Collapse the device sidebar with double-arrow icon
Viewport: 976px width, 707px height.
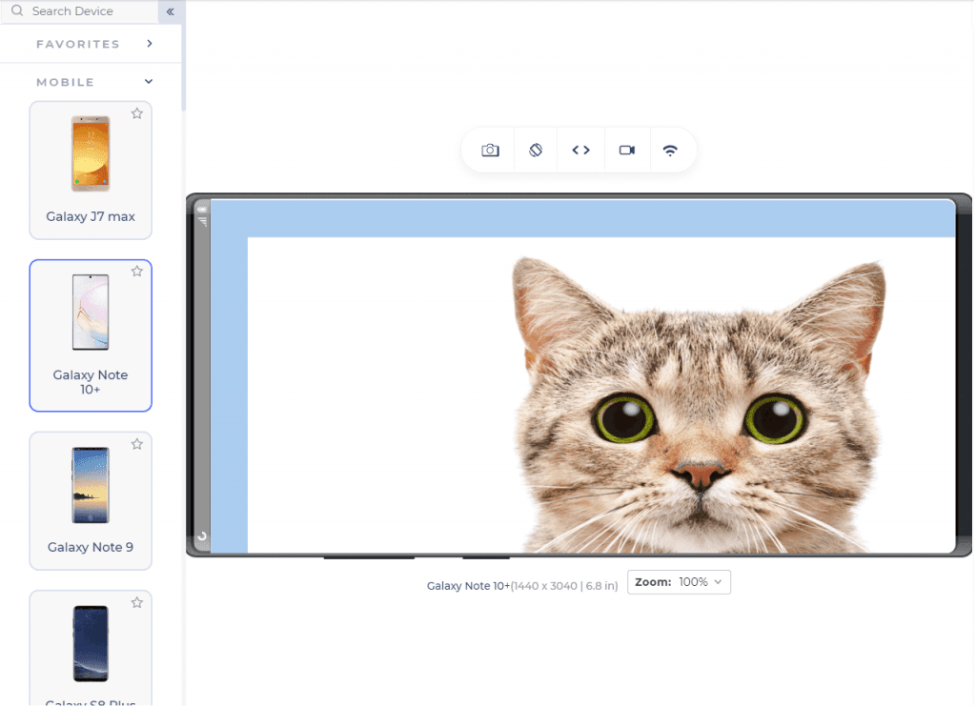pyautogui.click(x=171, y=11)
